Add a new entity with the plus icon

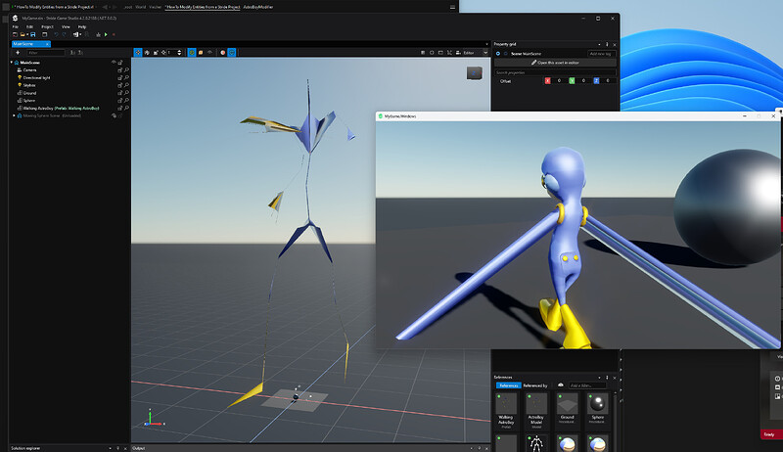pyautogui.click(x=18, y=53)
